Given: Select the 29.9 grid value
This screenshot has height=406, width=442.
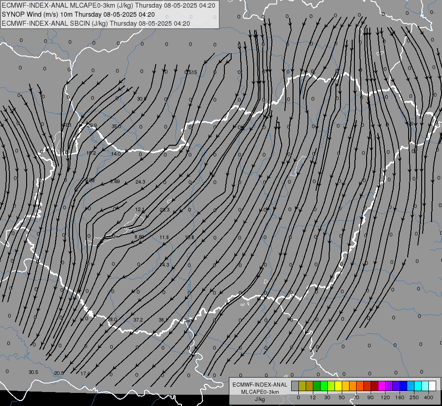Looking at the screenshot, I should click(92, 126).
